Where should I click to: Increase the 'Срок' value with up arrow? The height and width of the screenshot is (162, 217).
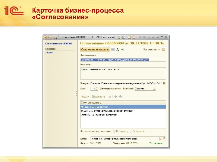[x=97, y=88]
